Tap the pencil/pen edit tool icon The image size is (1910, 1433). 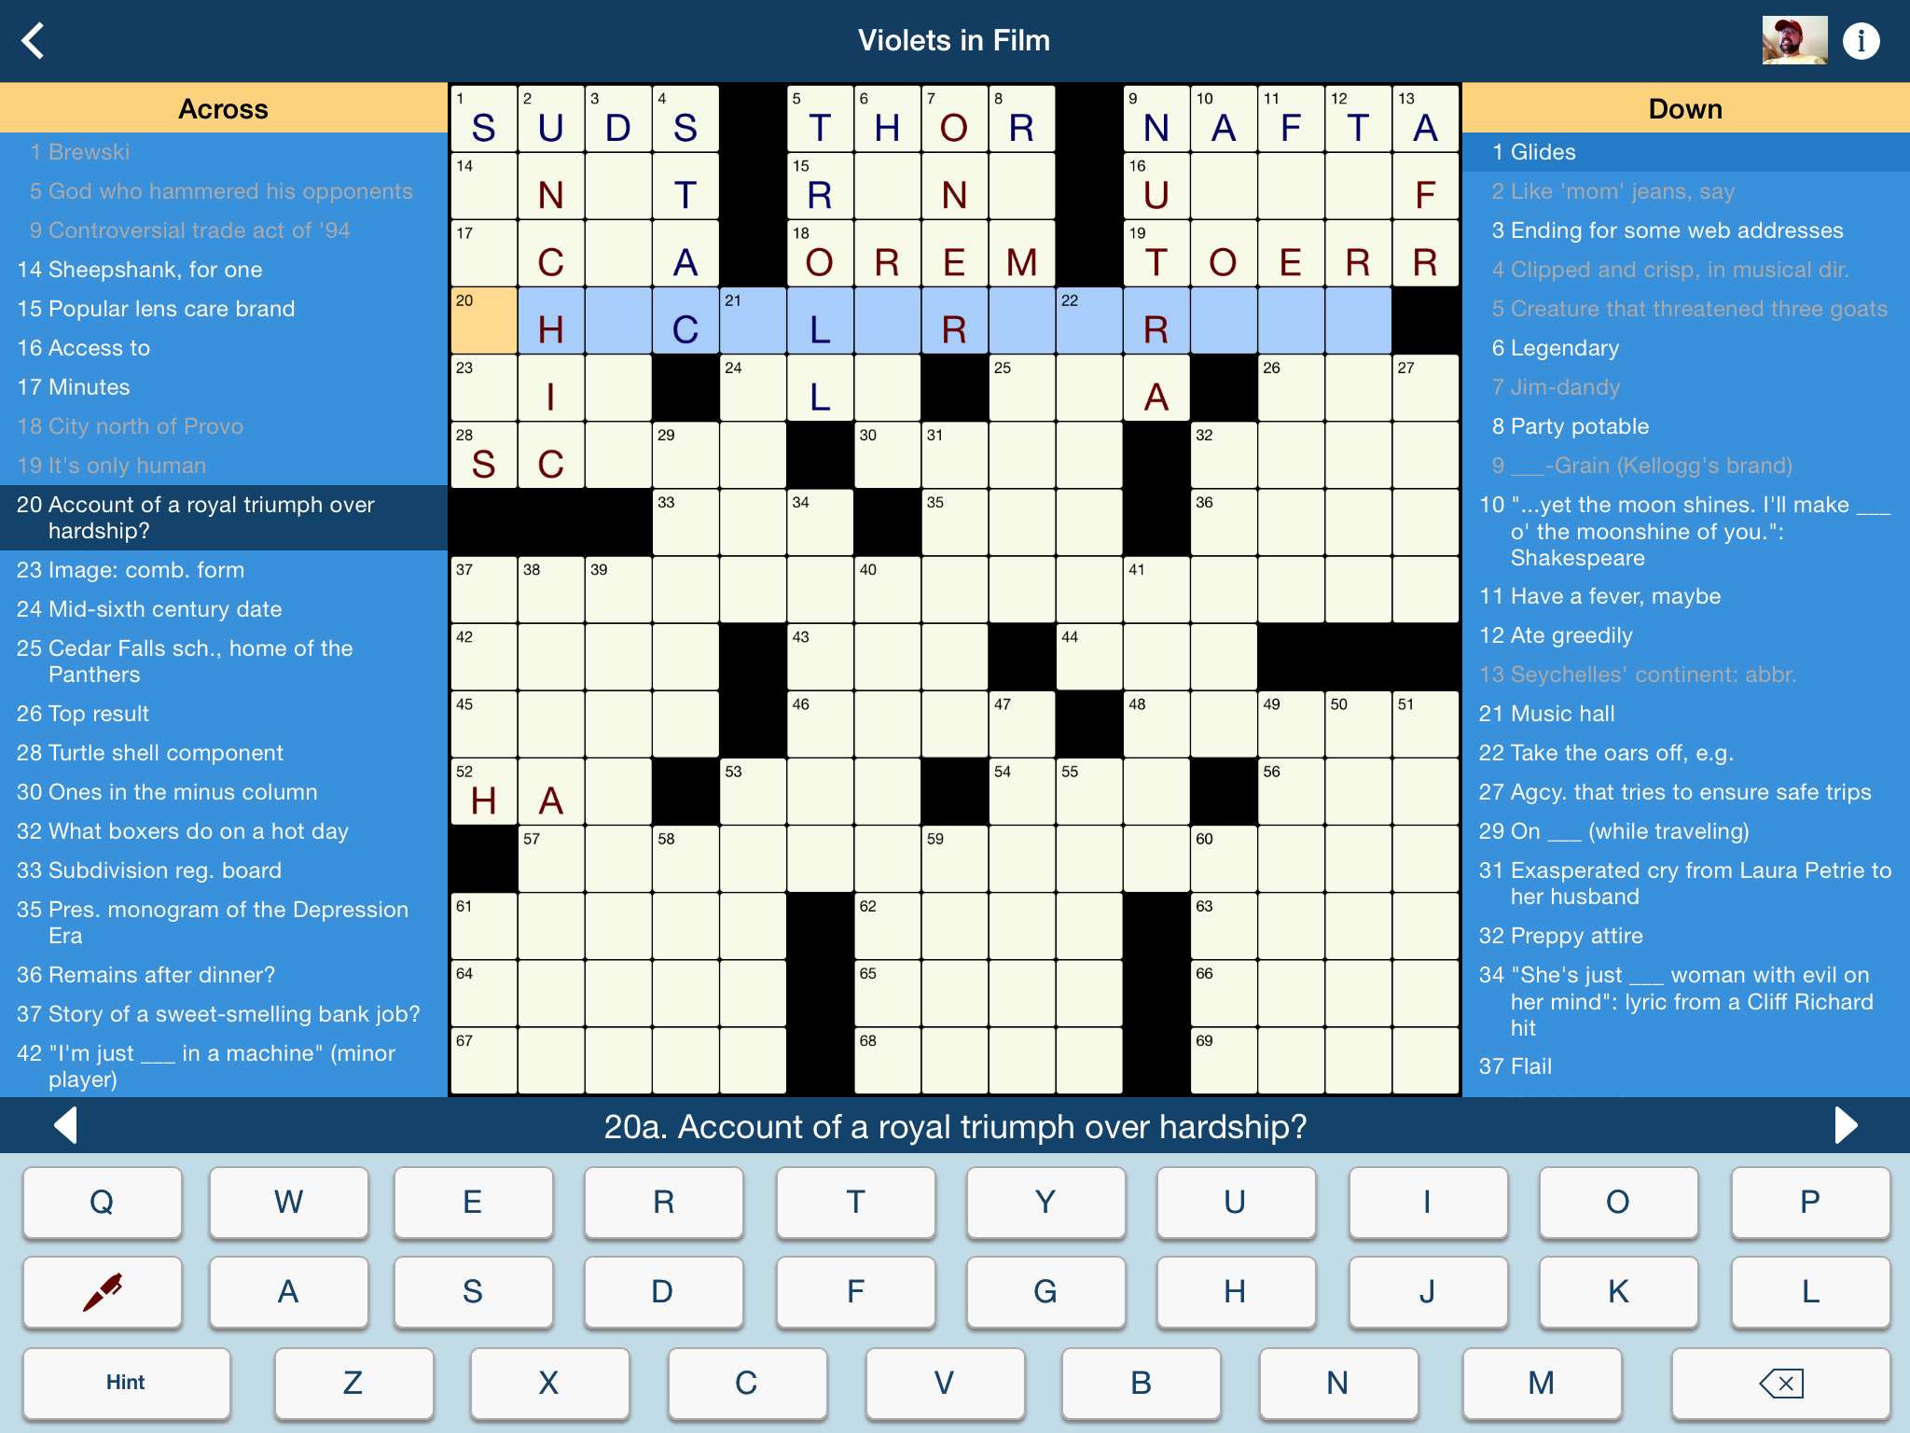[x=104, y=1288]
